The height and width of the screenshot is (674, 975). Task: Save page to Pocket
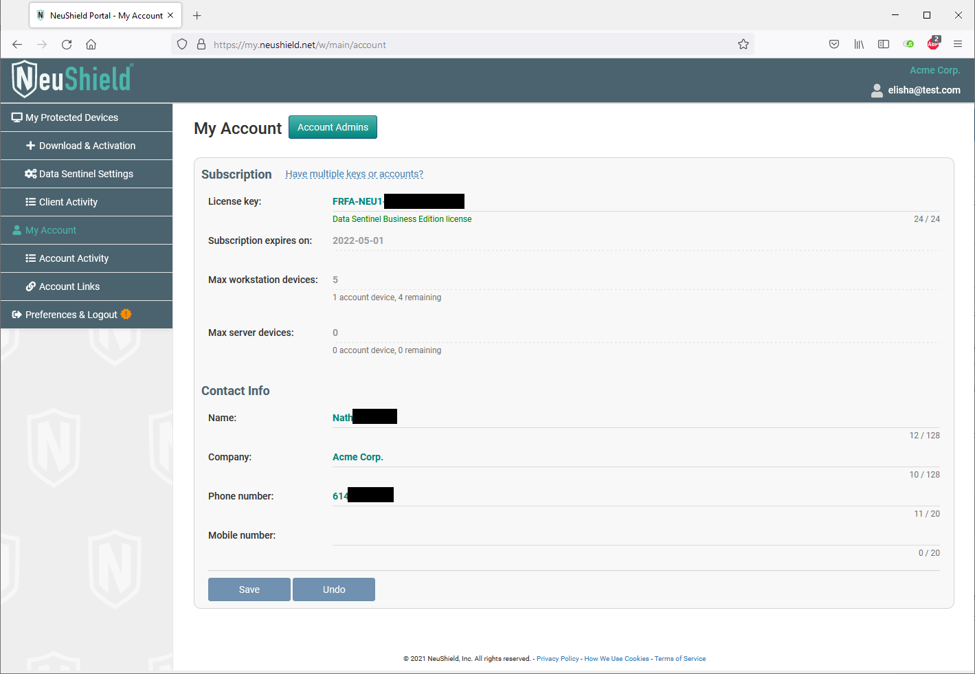[834, 45]
